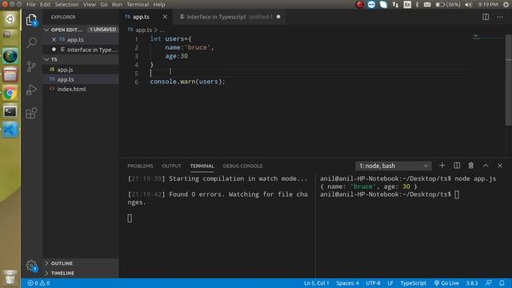Maximize the terminal panel size
This screenshot has width=512, height=288.
486,166
